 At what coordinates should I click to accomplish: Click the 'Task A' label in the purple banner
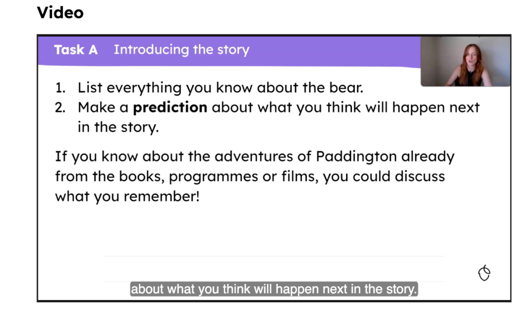tap(76, 50)
